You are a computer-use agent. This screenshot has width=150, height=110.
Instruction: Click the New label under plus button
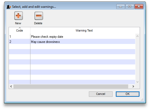coord(18,23)
